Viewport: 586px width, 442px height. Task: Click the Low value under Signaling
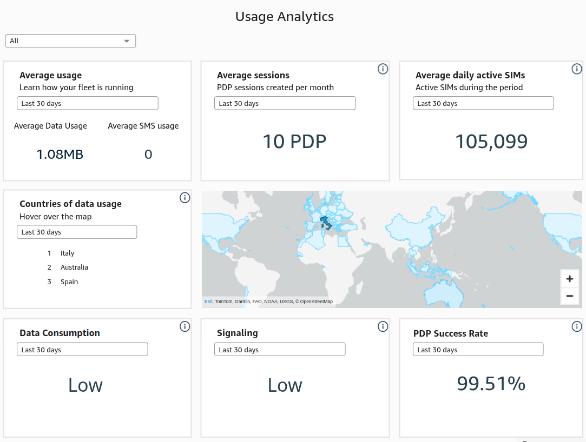[x=285, y=385]
